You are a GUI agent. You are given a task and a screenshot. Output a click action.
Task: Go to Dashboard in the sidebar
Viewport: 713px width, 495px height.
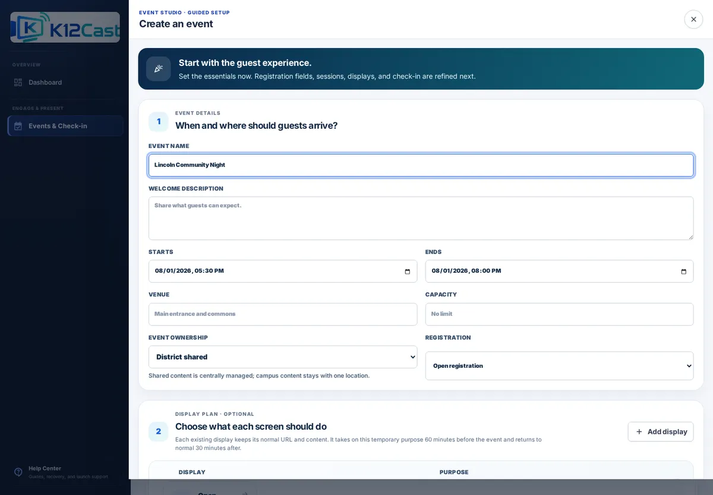pos(65,83)
